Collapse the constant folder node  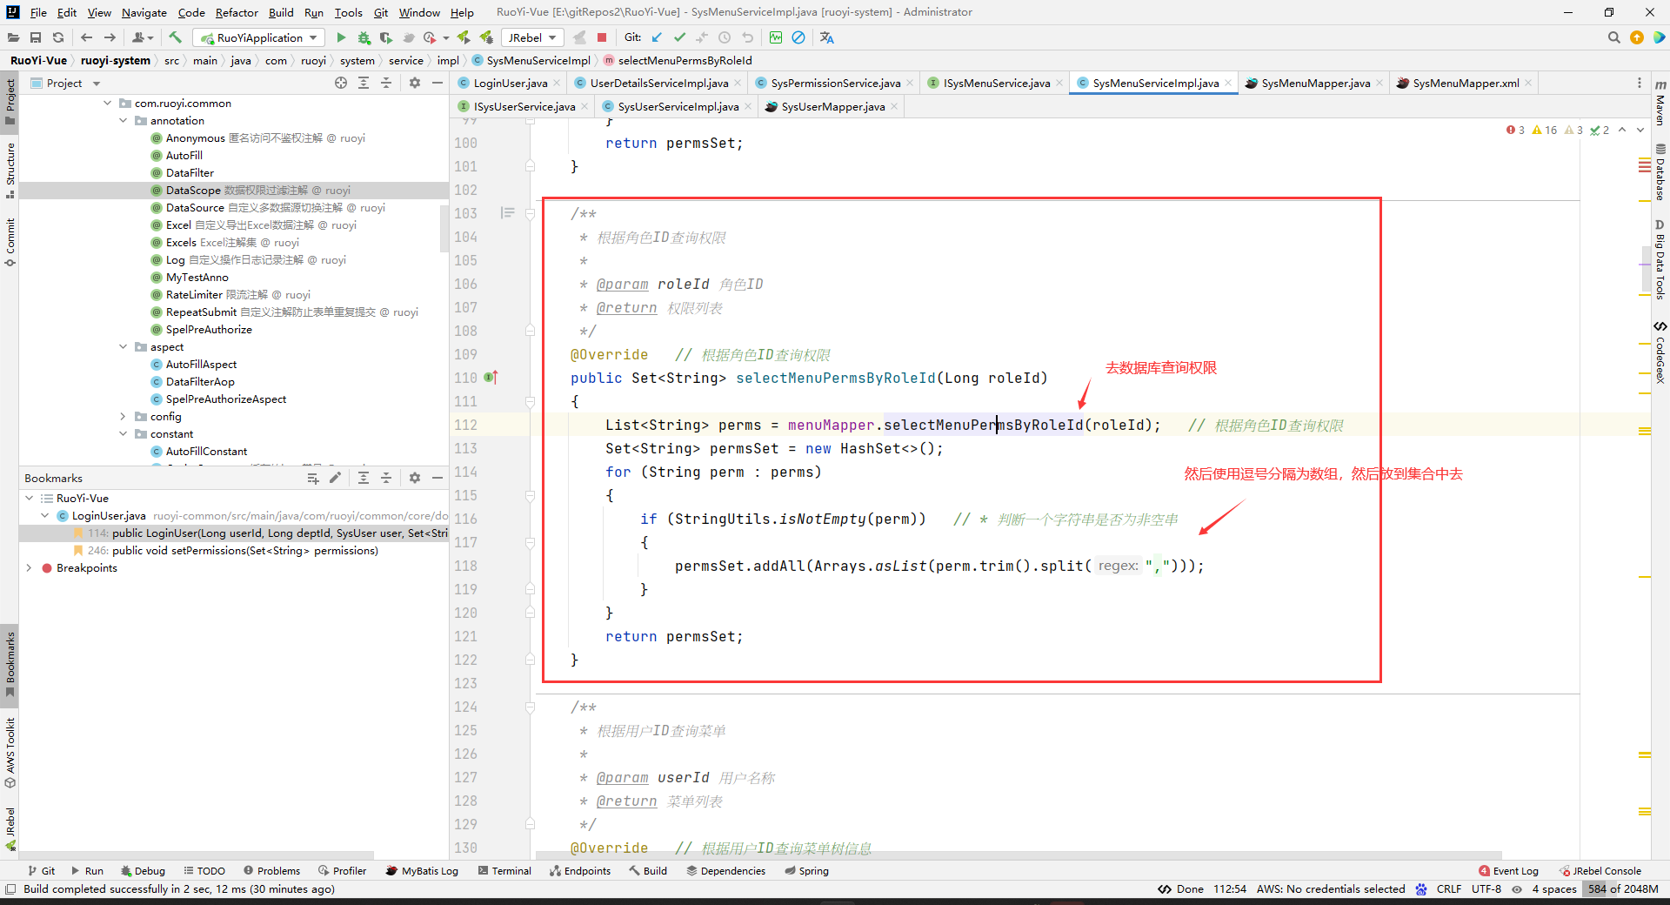124,433
